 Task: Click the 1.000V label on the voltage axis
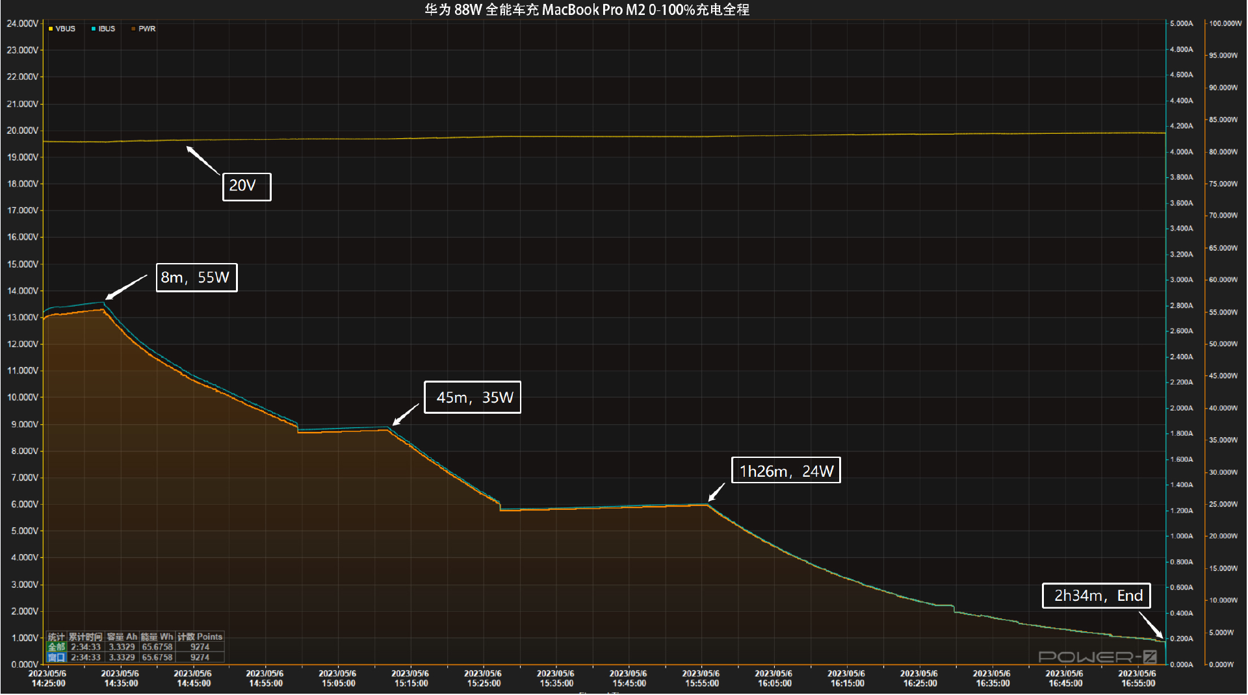click(24, 638)
